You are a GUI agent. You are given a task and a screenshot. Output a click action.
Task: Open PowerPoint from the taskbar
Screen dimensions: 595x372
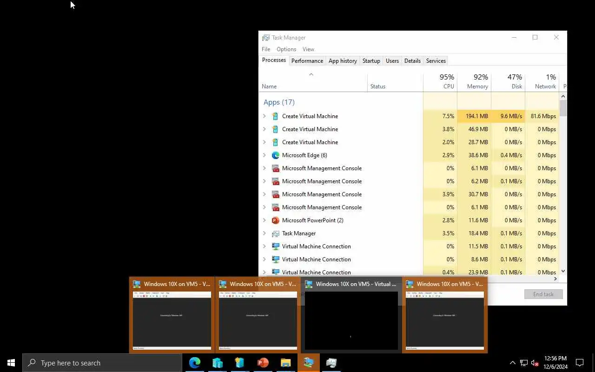click(263, 363)
